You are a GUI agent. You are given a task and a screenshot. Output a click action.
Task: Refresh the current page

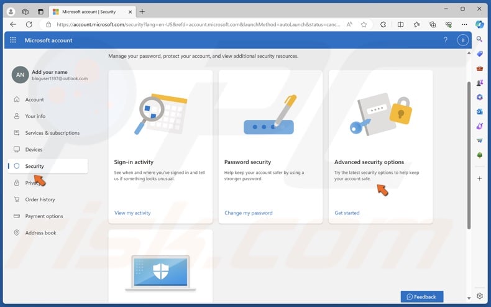coord(29,24)
